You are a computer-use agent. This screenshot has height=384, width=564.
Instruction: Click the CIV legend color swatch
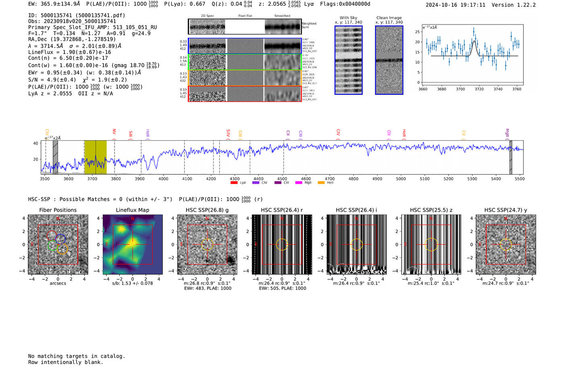pyautogui.click(x=255, y=183)
